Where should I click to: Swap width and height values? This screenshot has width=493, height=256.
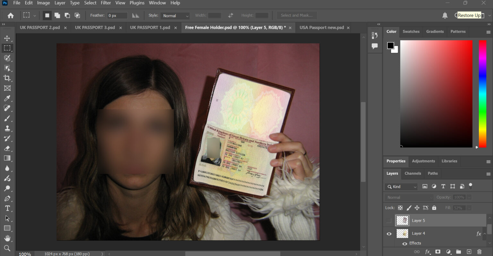[x=230, y=15]
